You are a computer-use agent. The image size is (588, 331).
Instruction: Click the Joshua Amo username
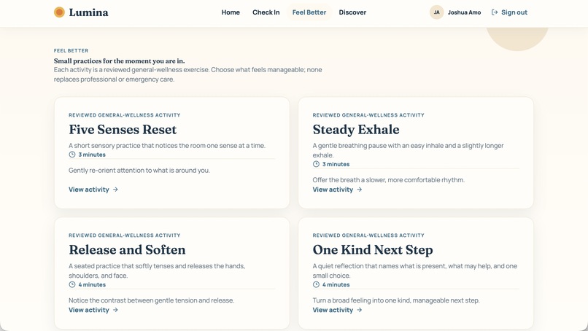pyautogui.click(x=464, y=12)
